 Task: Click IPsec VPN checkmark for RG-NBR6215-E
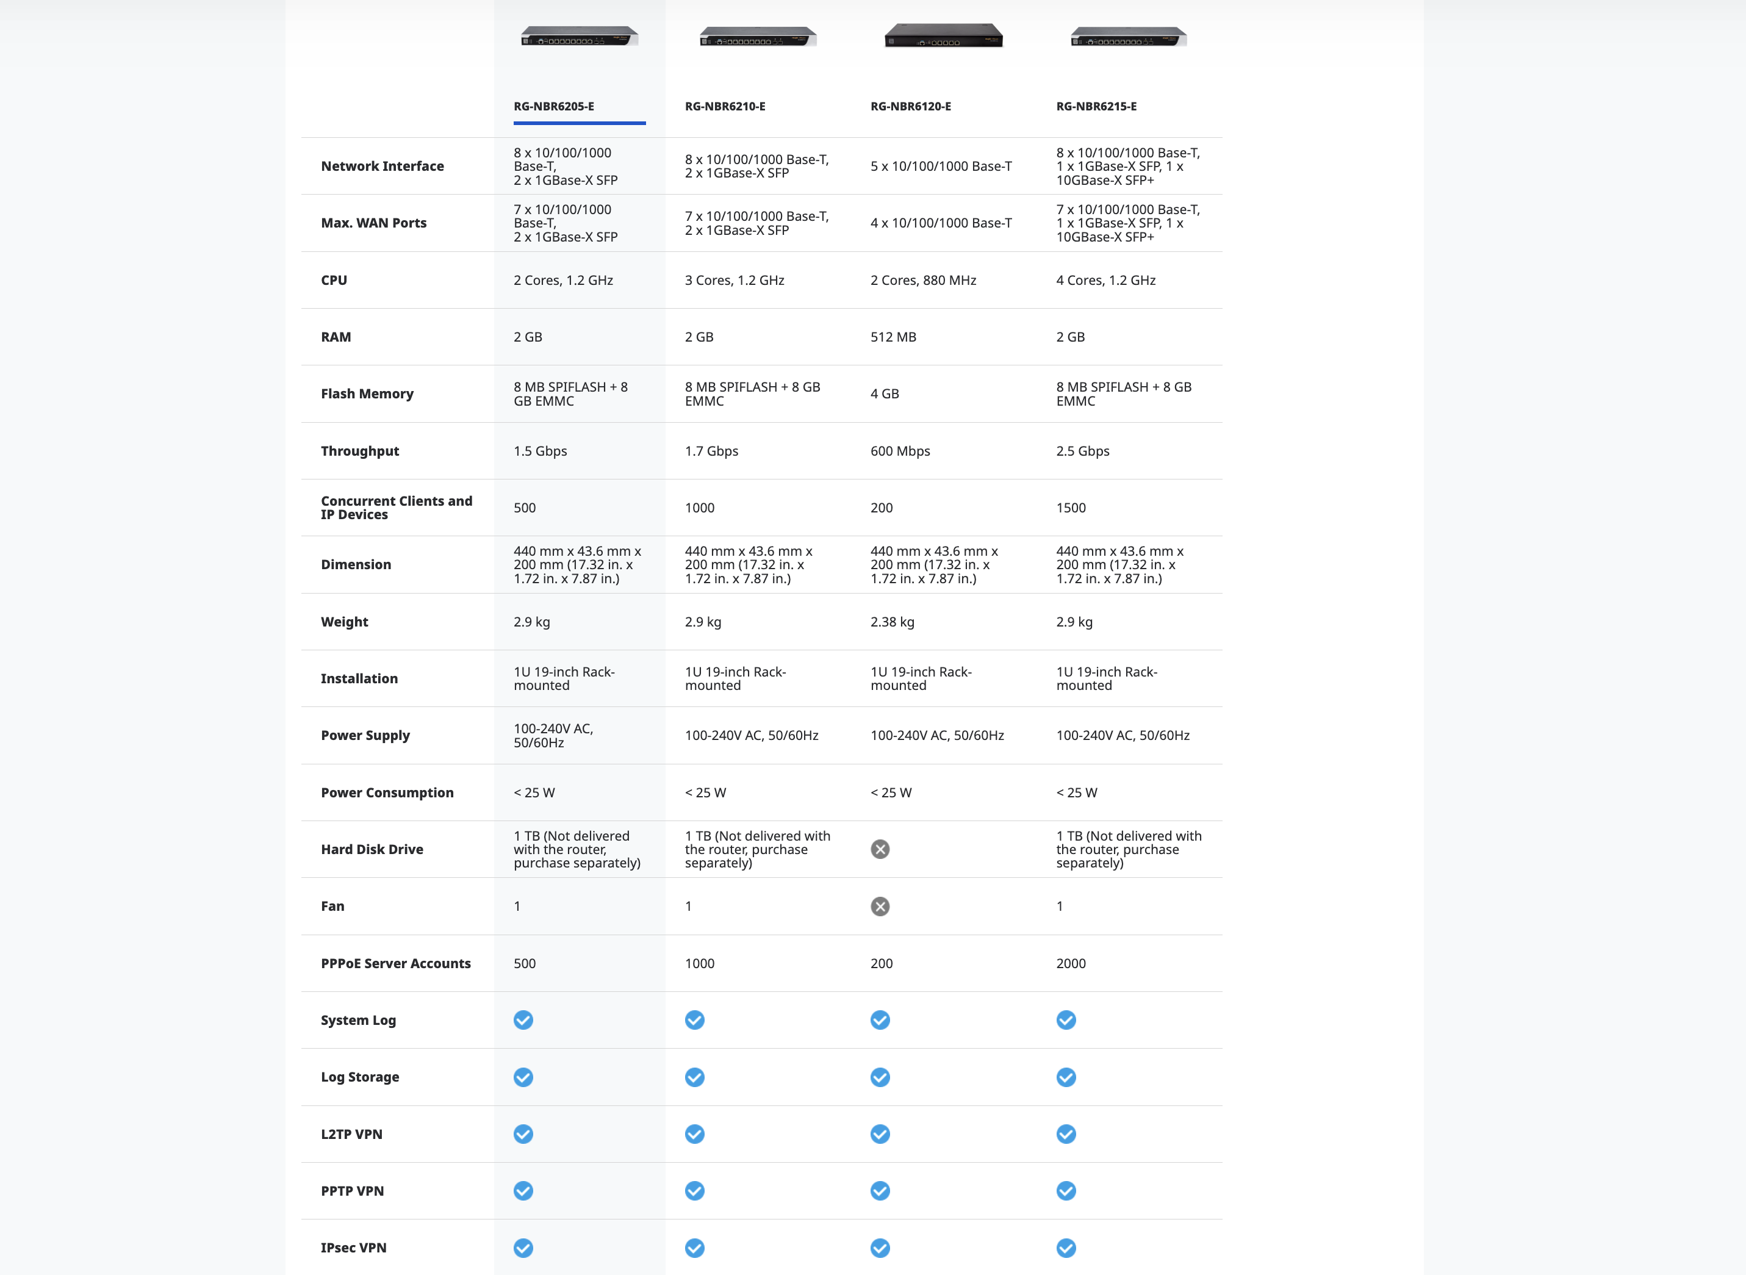tap(1066, 1248)
